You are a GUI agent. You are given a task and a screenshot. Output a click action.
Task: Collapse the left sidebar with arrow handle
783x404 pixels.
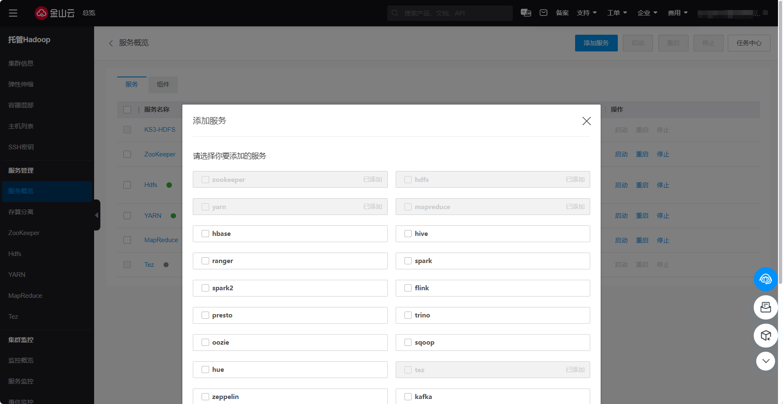(97, 215)
